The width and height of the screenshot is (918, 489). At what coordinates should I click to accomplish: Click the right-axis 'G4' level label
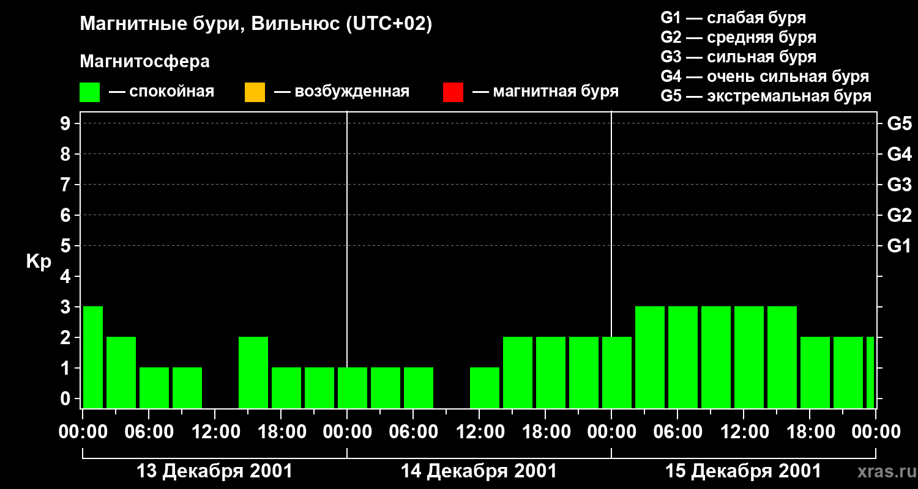click(899, 154)
